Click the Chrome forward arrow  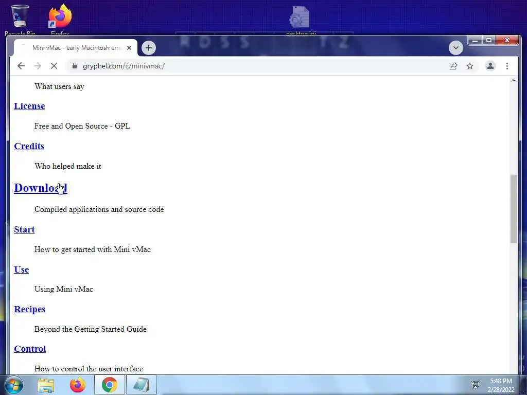[38, 66]
